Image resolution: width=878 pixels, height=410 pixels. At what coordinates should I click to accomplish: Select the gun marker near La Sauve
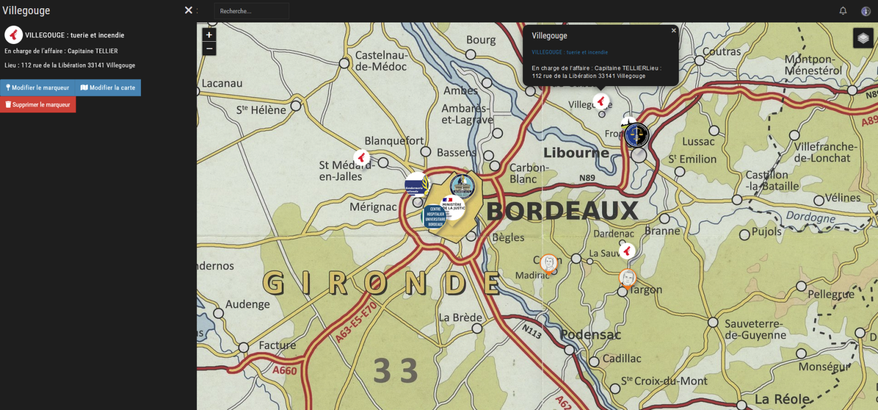coord(627,251)
